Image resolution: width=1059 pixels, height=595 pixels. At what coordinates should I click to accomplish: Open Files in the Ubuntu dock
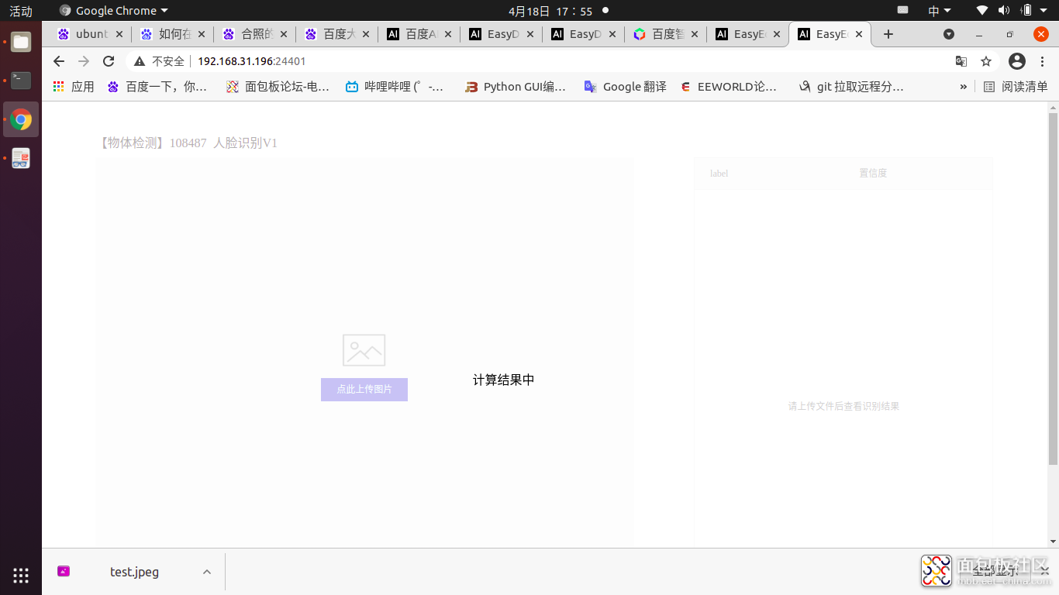tap(21, 43)
